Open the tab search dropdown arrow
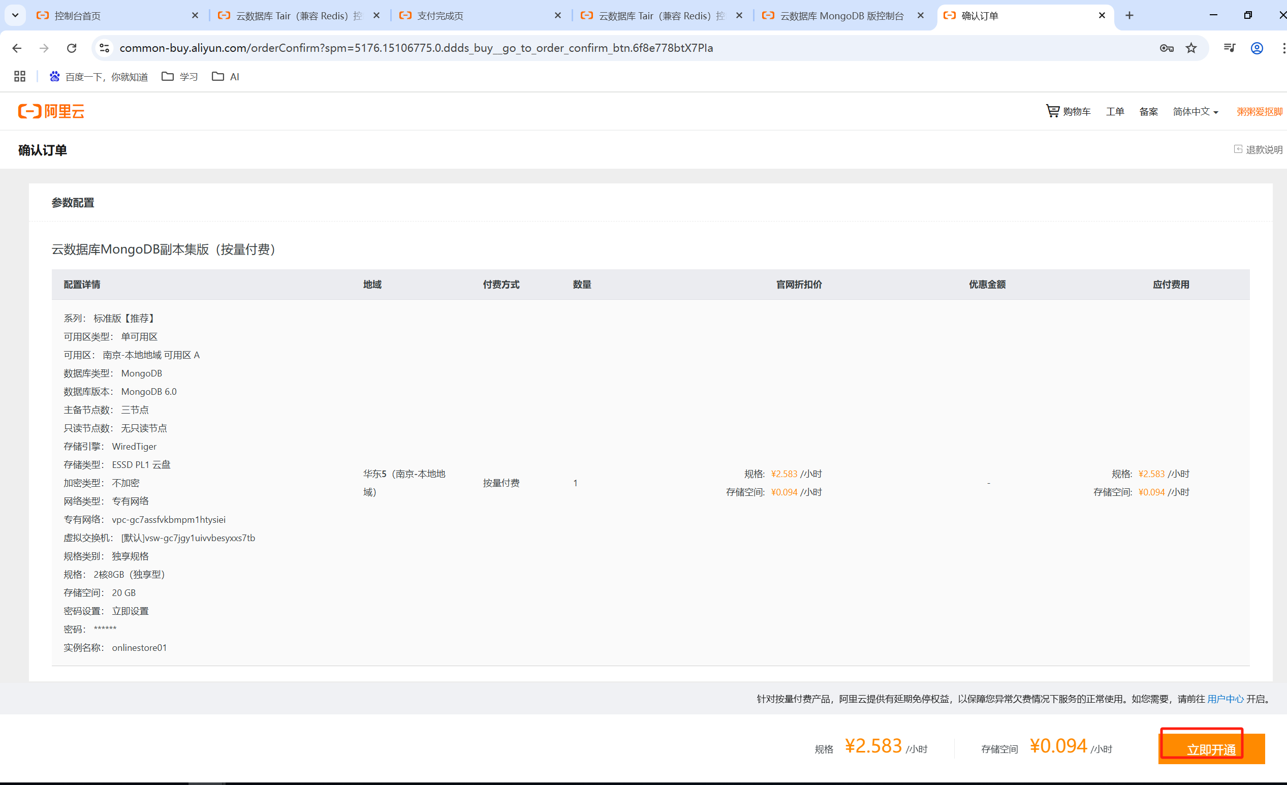 pos(15,16)
